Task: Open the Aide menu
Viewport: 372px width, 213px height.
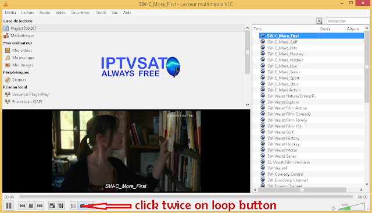Action: 127,13
